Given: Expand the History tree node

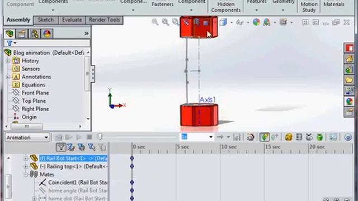Looking at the screenshot, I should 8,61.
